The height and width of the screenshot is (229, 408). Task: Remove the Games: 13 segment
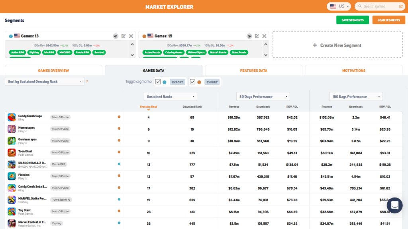point(131,36)
